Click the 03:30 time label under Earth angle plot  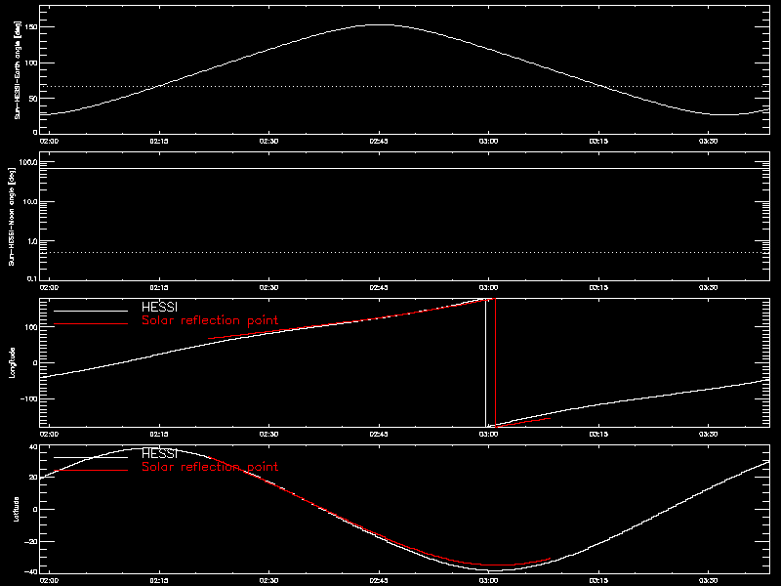(709, 141)
